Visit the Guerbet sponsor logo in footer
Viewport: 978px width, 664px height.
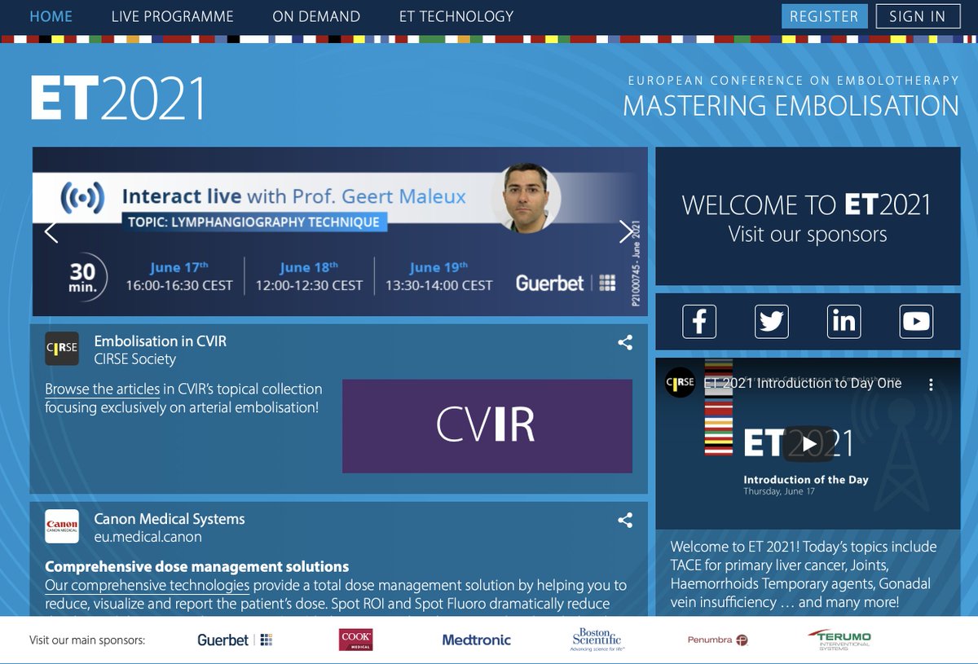tap(235, 640)
